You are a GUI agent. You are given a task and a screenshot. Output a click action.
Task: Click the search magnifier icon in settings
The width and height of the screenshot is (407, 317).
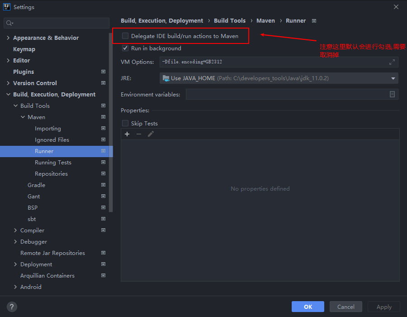9,23
